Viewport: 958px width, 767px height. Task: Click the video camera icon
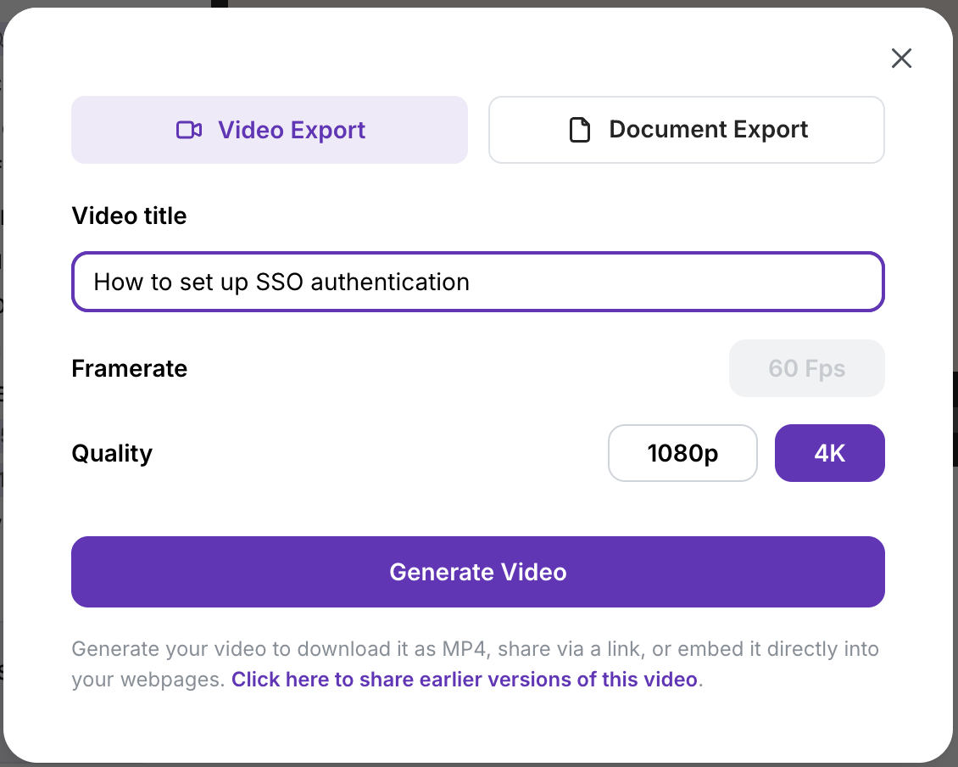point(189,130)
